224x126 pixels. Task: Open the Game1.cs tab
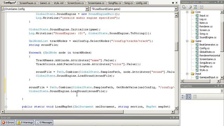tap(45, 3)
